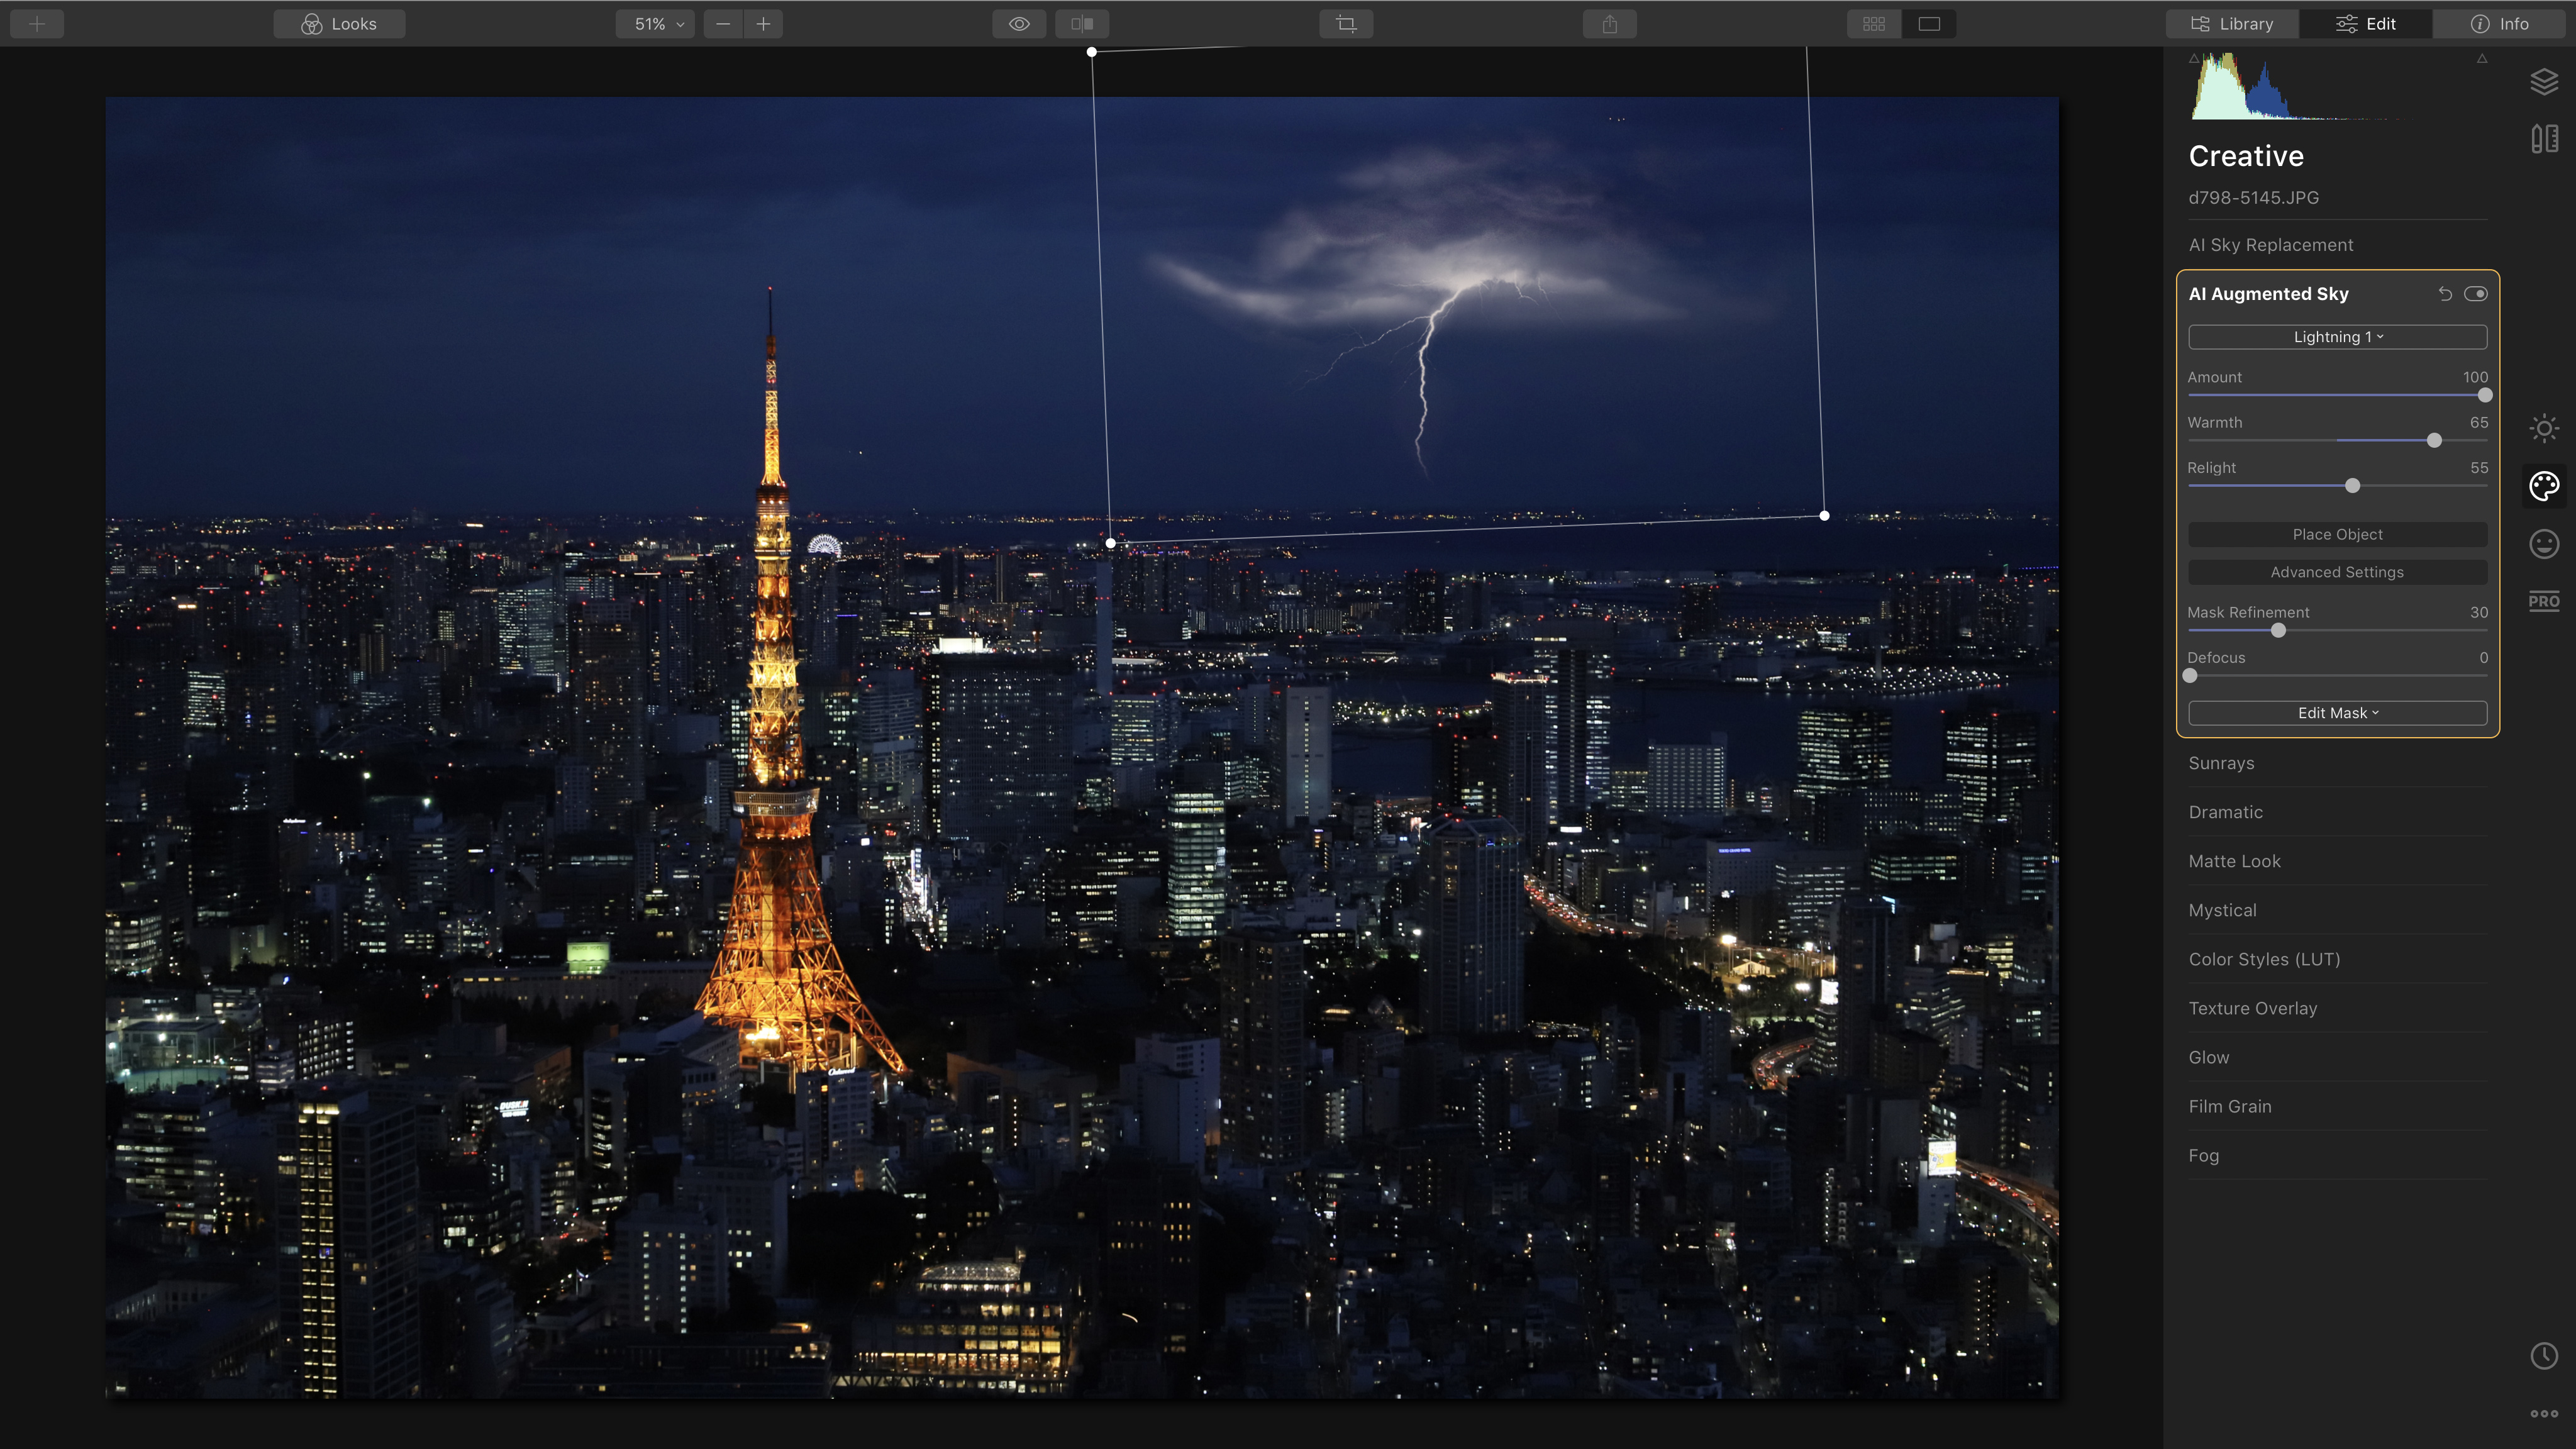Click the Place Object button
2576x1449 pixels.
2337,534
